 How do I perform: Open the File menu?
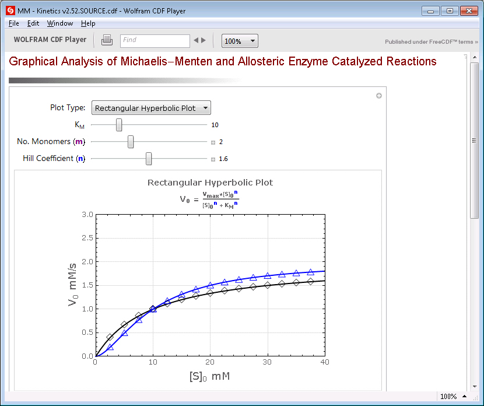coord(13,23)
